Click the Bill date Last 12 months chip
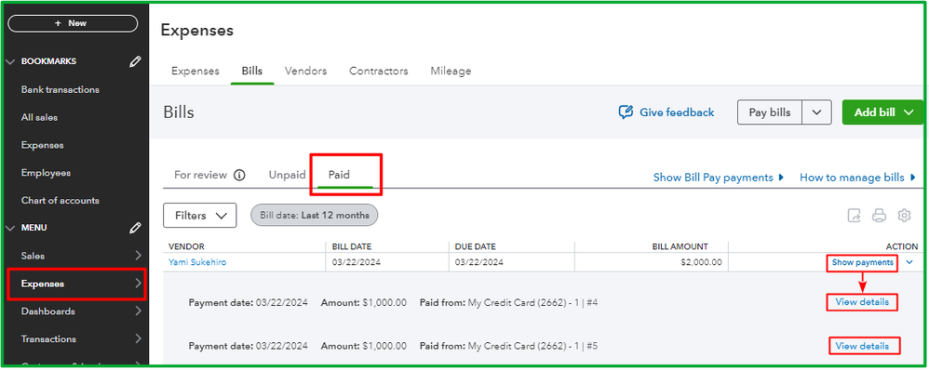Screen dimensions: 929x370 pyautogui.click(x=314, y=216)
